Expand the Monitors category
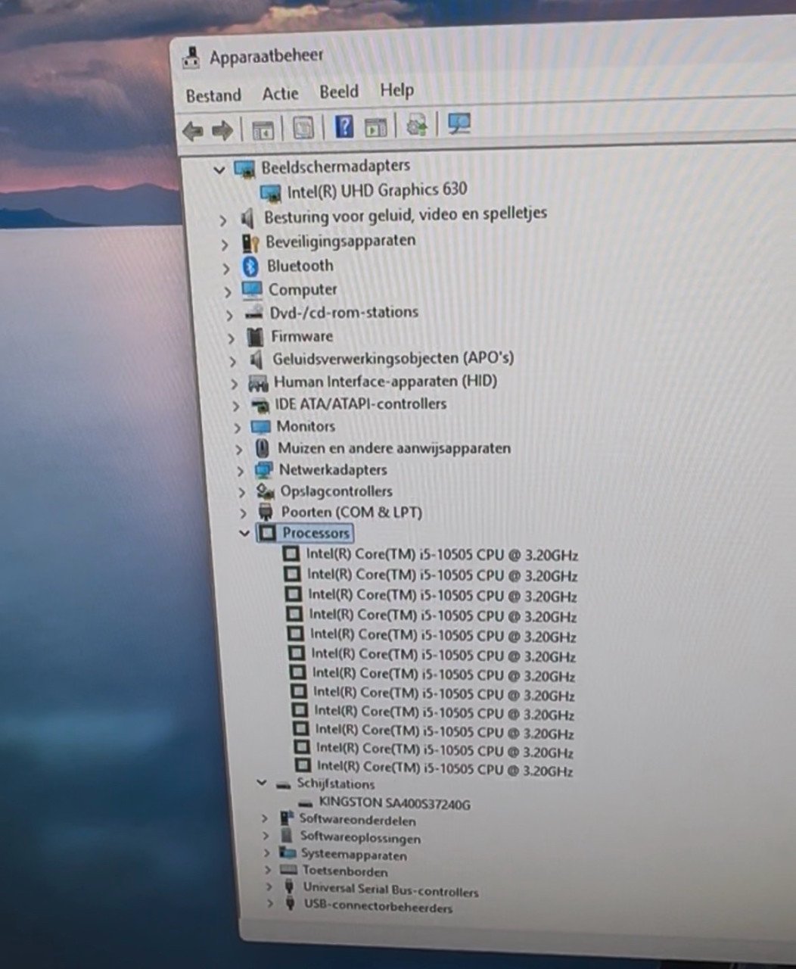The width and height of the screenshot is (796, 969). 238,428
